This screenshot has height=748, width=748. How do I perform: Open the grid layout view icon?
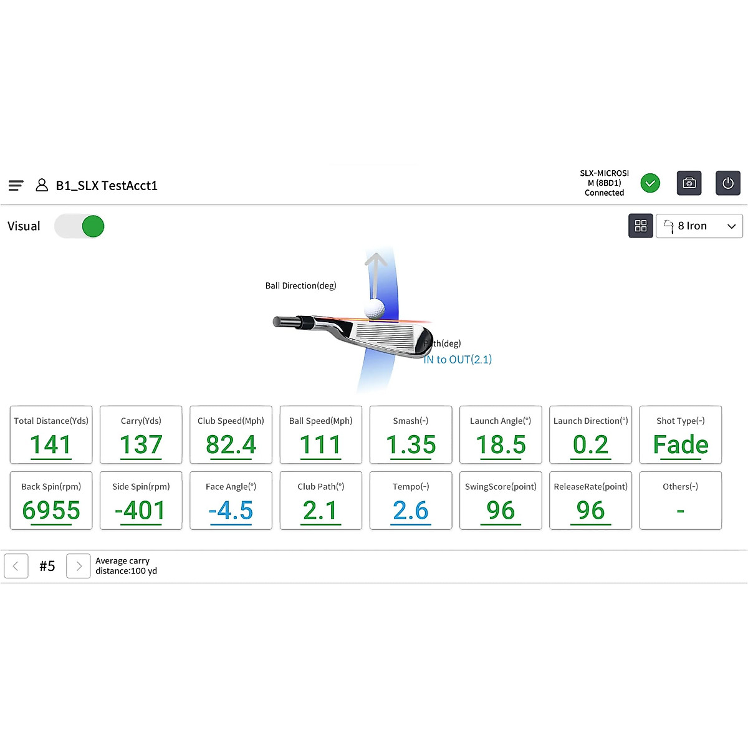(640, 226)
